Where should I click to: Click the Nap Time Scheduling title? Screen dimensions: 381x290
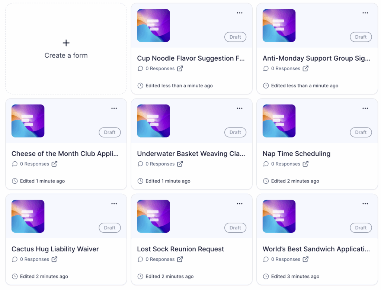coord(297,154)
